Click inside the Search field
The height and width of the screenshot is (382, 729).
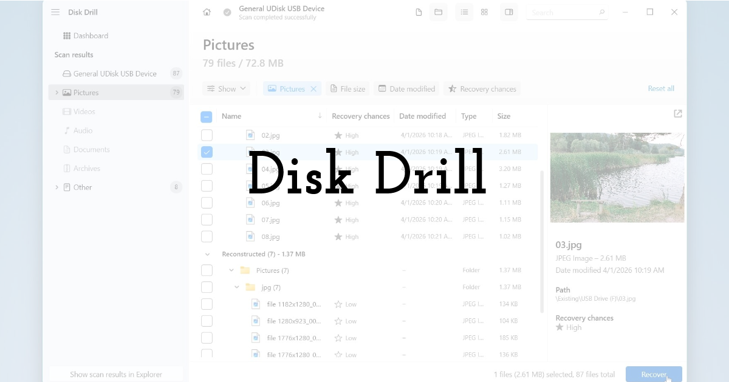pos(565,12)
